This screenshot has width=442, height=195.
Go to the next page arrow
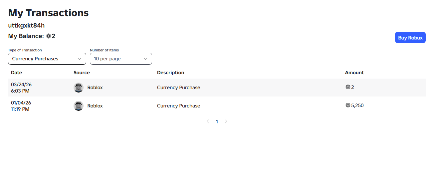tap(226, 122)
